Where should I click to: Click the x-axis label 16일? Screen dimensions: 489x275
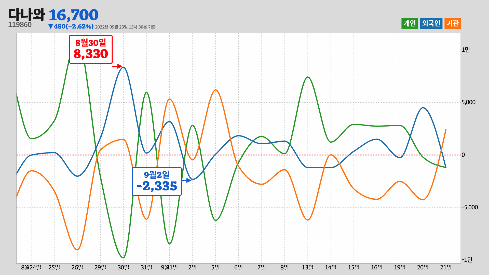(377, 267)
